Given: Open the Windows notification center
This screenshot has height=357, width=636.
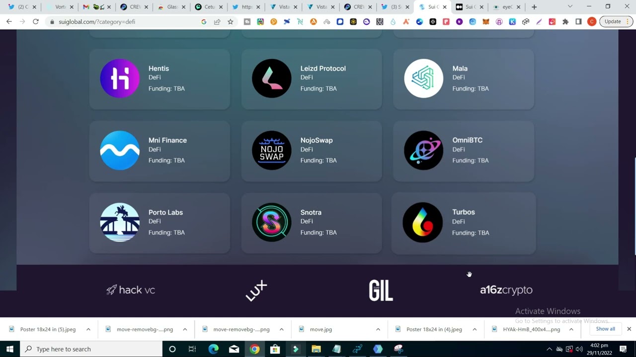Looking at the screenshot, I should coord(623,349).
